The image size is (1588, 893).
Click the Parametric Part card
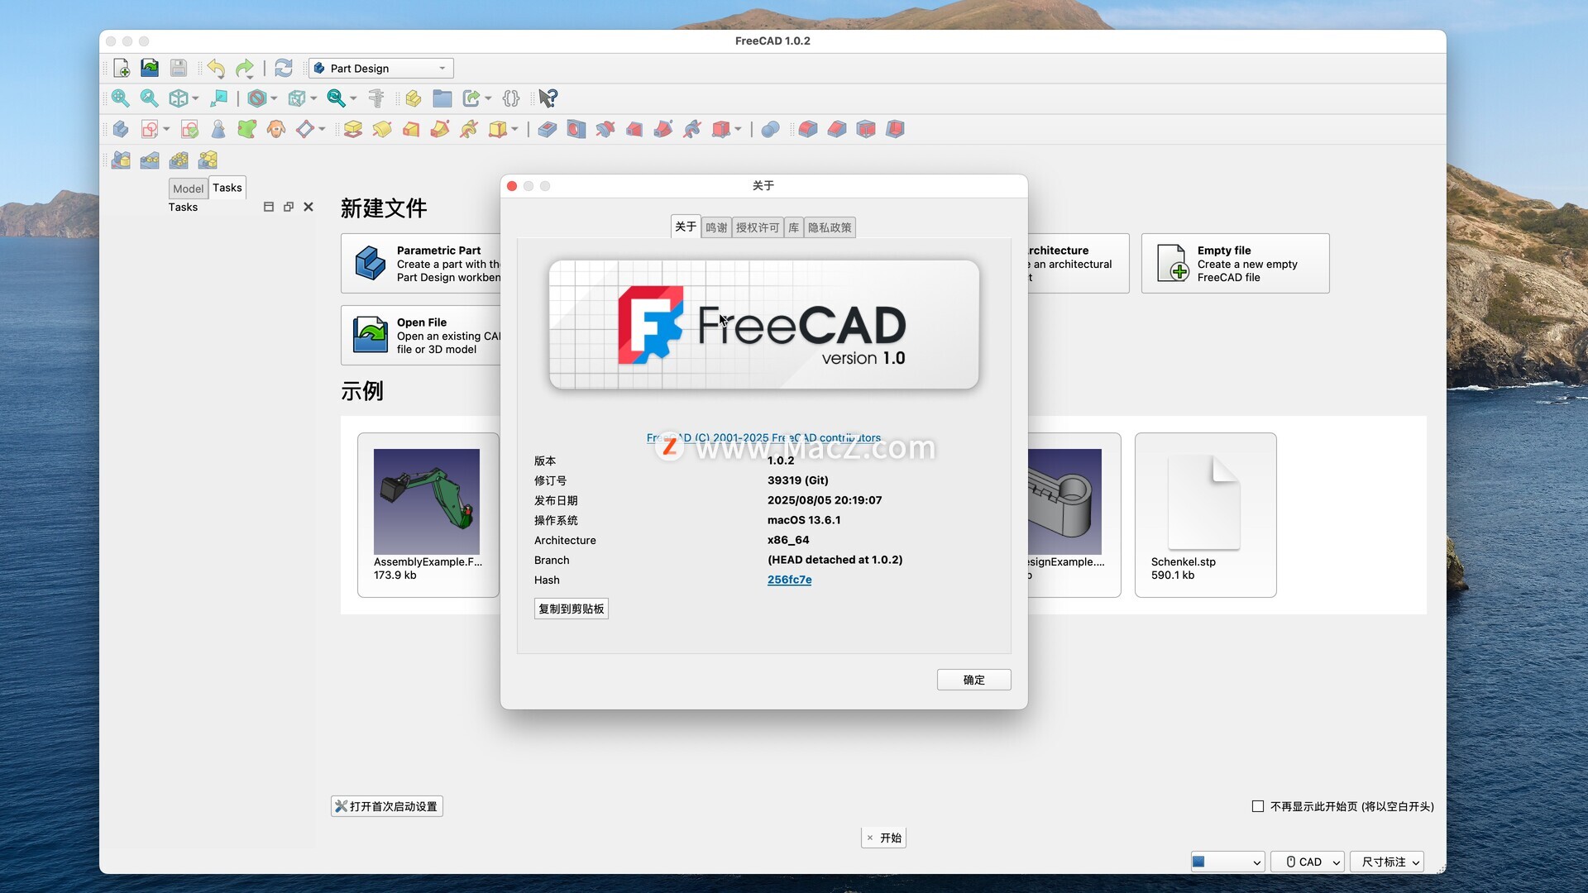pos(421,263)
